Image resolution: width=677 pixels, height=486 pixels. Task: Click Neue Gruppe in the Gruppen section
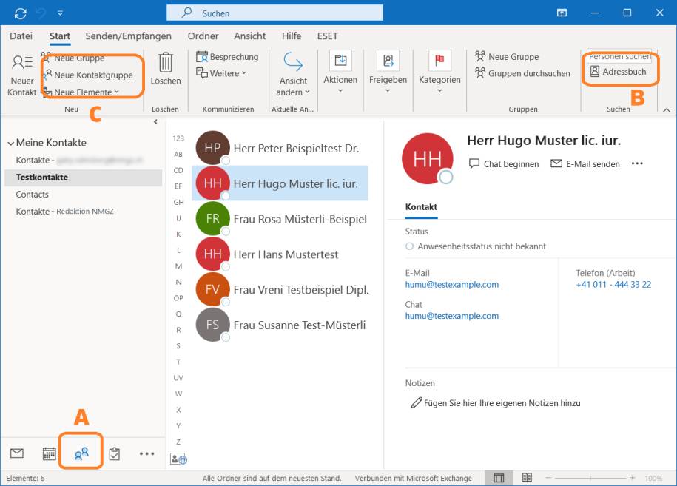507,56
